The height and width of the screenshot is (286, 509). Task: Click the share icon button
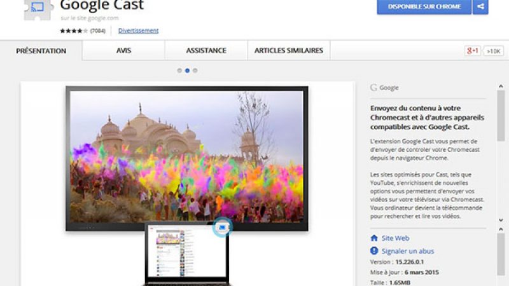pos(480,7)
